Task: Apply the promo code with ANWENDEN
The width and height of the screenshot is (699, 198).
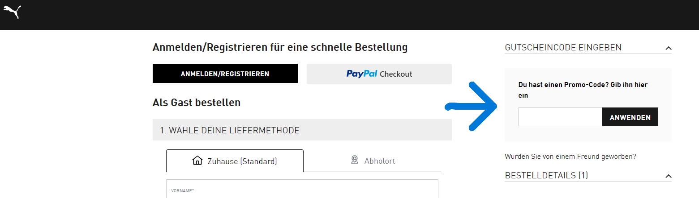Action: tap(630, 117)
